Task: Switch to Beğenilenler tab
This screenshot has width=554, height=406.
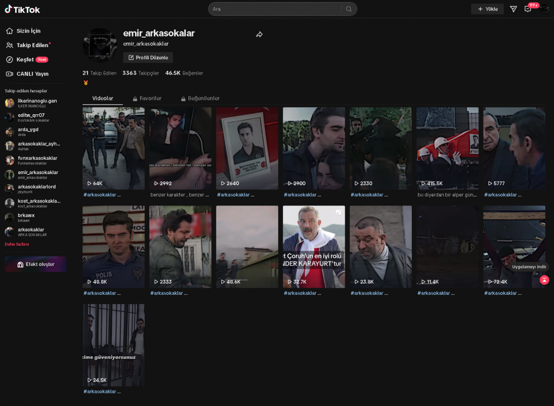Action: 201,98
